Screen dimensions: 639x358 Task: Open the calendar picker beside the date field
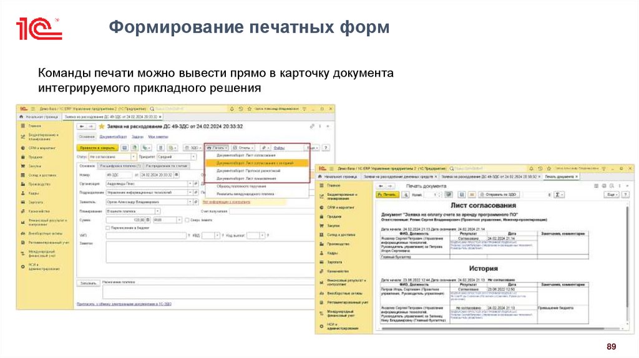click(177, 175)
